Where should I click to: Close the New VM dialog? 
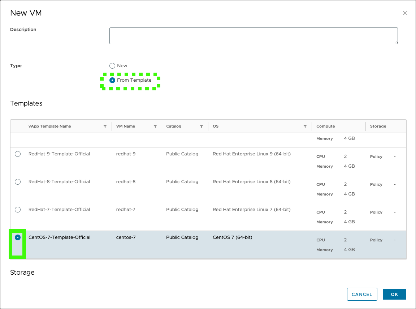pos(405,13)
